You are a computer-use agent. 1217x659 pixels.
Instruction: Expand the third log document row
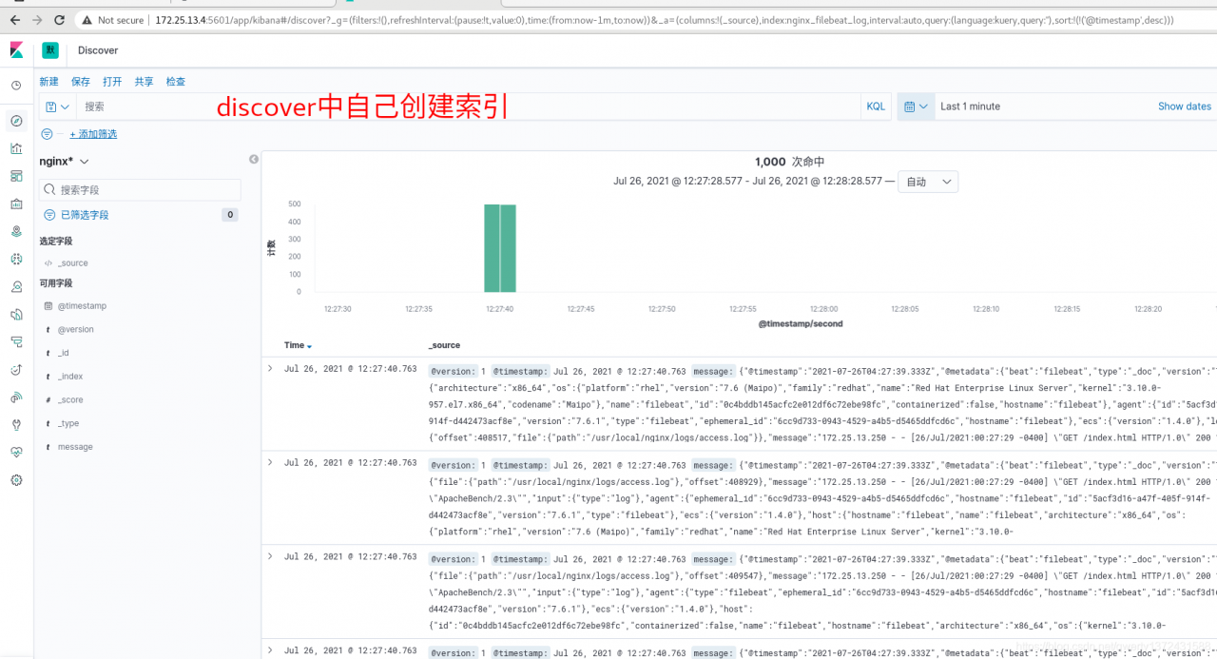(270, 556)
